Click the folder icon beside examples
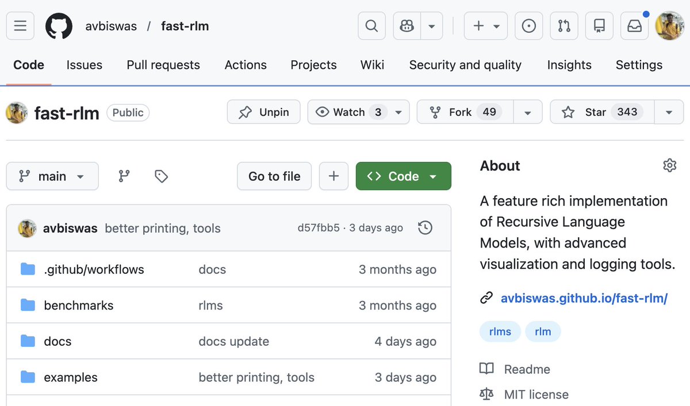Image resolution: width=690 pixels, height=406 pixels. coord(28,377)
